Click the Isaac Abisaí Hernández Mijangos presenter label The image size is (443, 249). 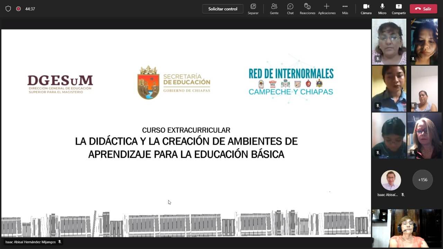tap(30, 242)
